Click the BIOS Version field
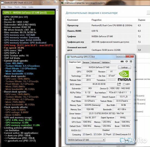Viewport: 150px width, 147px height. (x=99, y=84)
